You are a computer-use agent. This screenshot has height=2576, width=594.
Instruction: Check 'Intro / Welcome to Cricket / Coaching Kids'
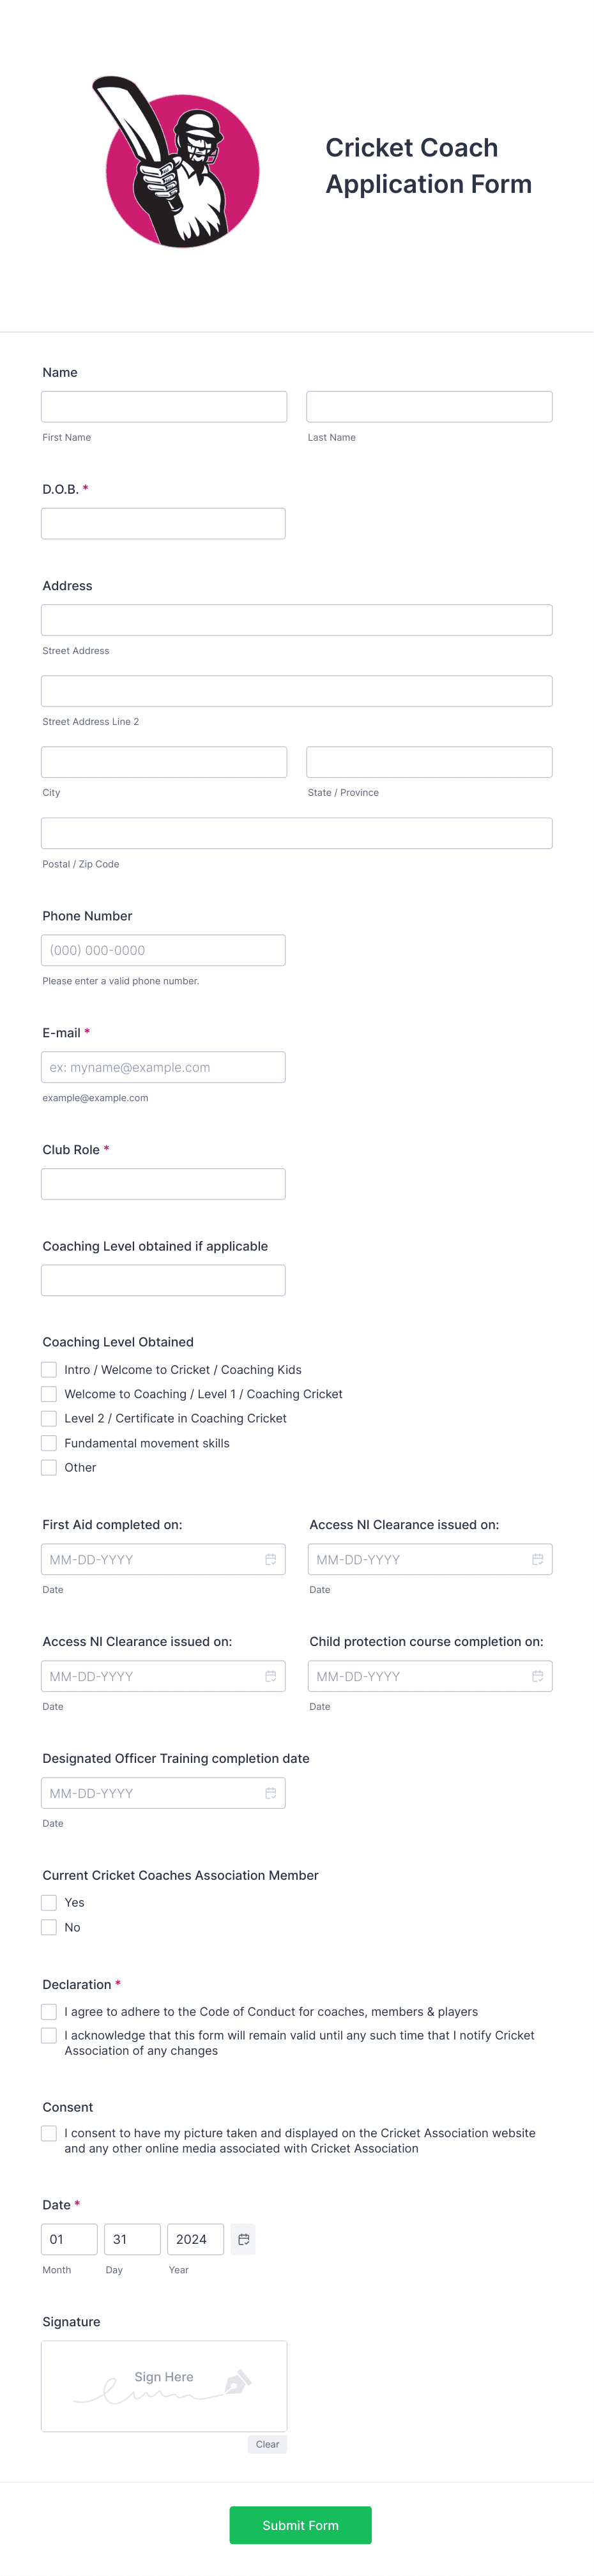pyautogui.click(x=48, y=1369)
